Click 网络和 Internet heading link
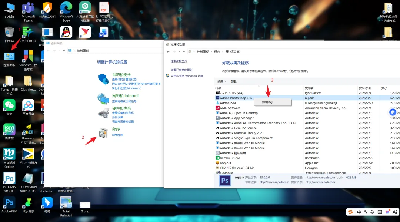Screen dimensions: 400x222 coord(125,95)
